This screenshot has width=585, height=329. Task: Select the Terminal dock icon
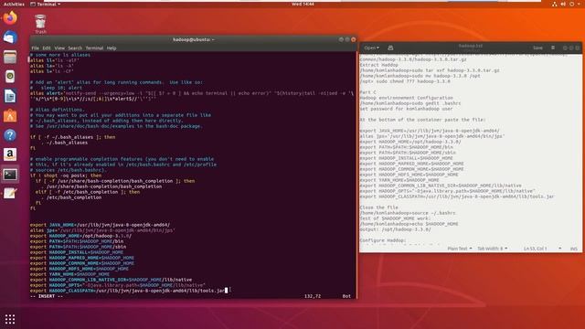pyautogui.click(x=10, y=175)
